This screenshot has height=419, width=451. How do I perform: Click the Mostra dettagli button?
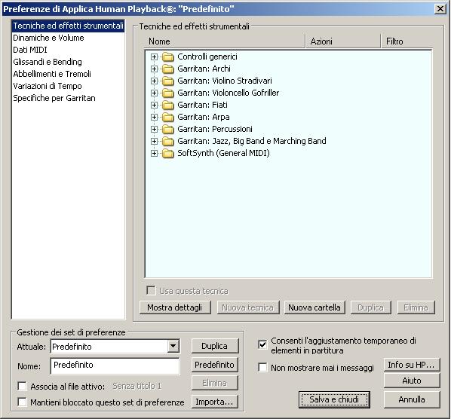pyautogui.click(x=175, y=307)
